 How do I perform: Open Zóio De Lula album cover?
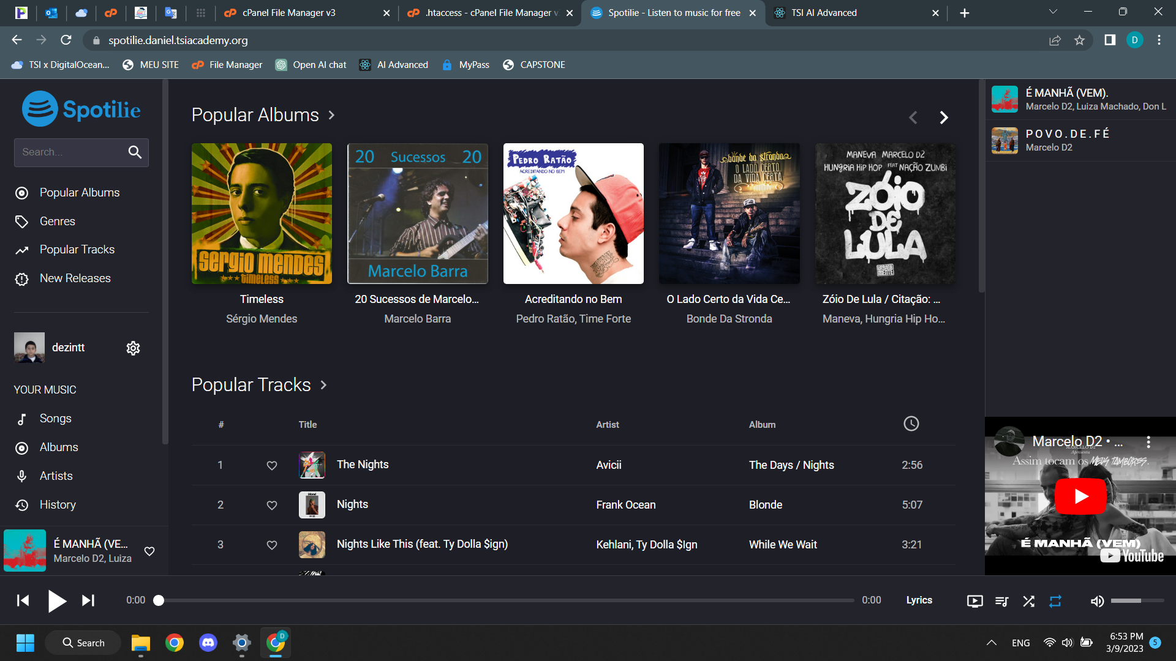click(x=884, y=214)
